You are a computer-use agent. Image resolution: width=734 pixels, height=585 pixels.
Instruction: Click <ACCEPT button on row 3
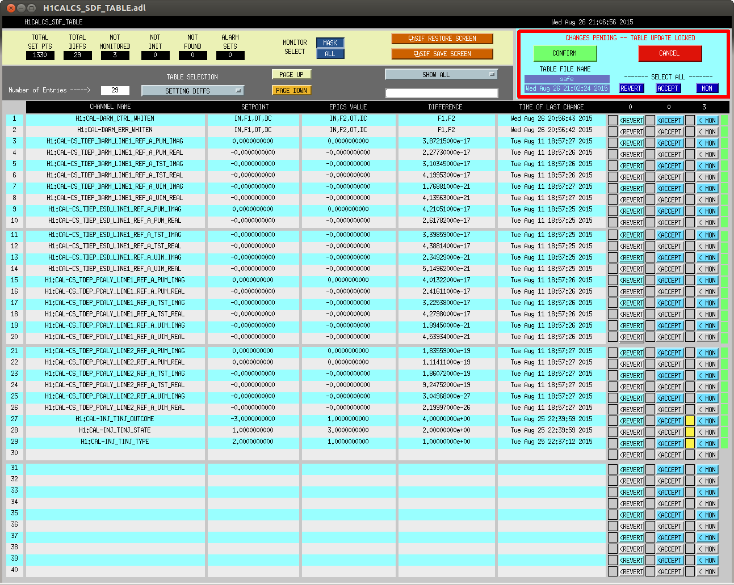click(670, 143)
